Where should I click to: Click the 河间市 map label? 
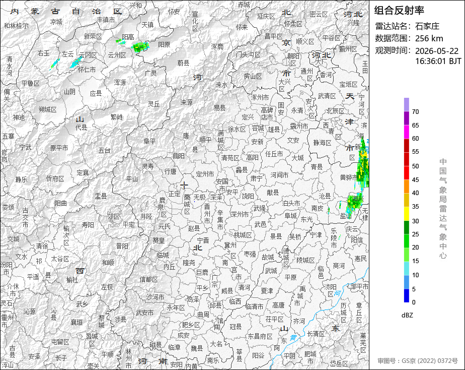tap(279, 175)
